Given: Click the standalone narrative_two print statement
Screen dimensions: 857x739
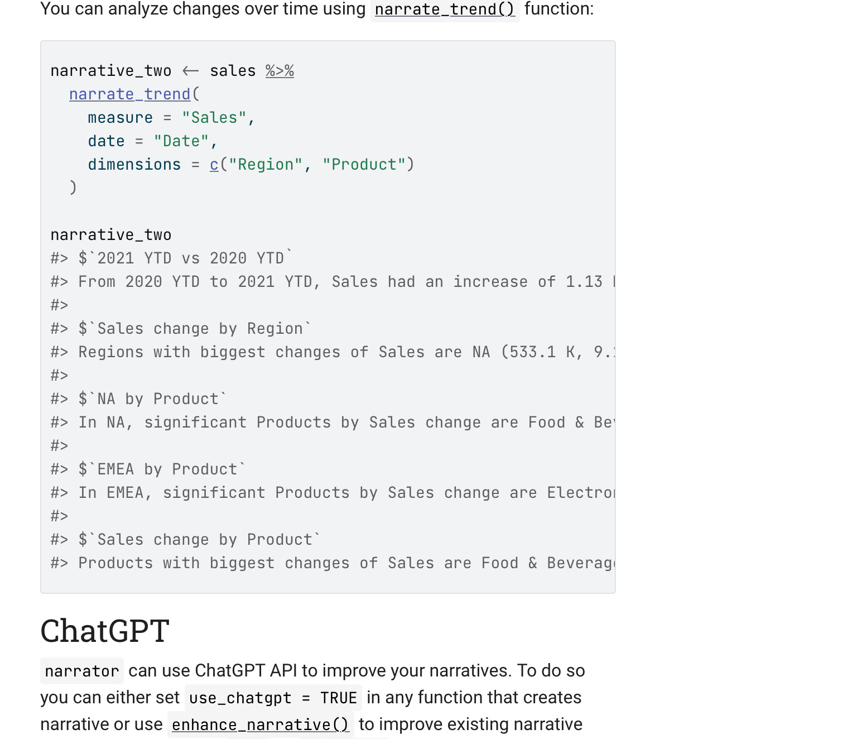Looking at the screenshot, I should [111, 235].
